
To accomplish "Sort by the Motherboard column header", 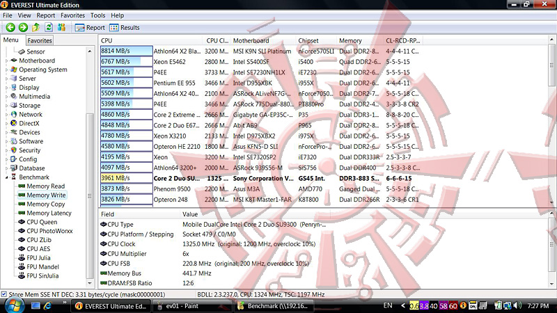I will coord(262,40).
